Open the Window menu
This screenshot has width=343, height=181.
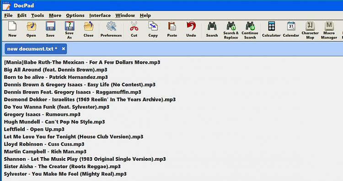pos(125,15)
